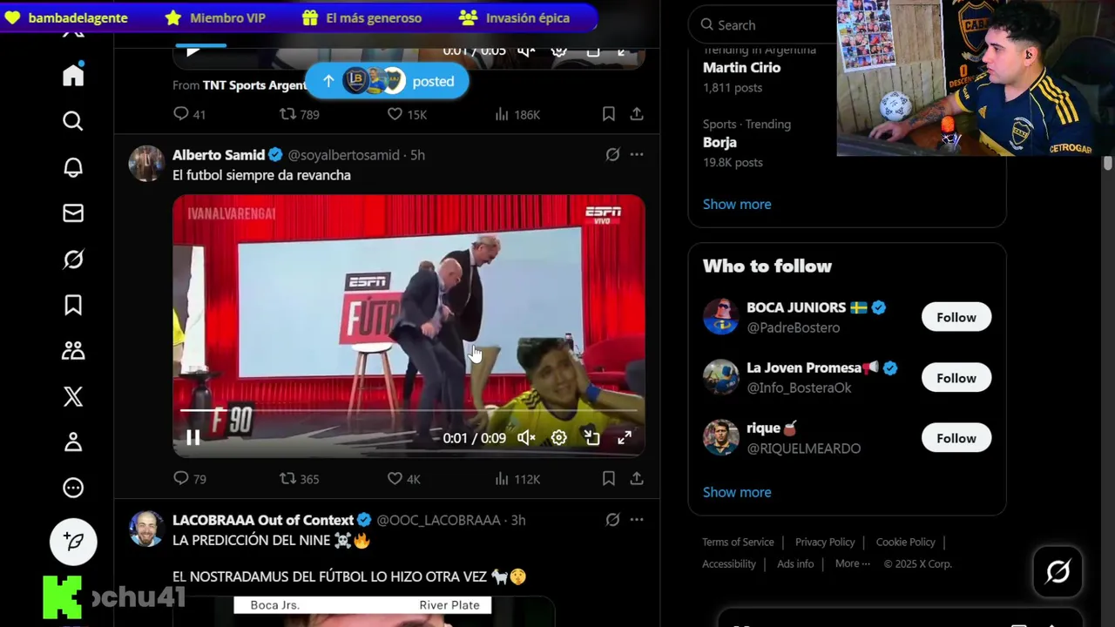This screenshot has height=627, width=1115.
Task: Open Messages envelope in sidebar
Action: click(x=73, y=213)
